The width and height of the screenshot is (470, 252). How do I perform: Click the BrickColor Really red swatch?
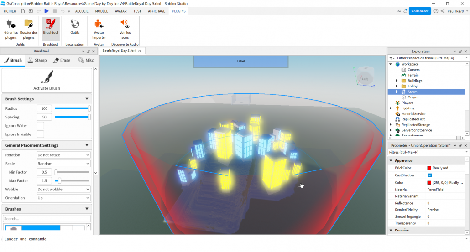[x=429, y=168]
